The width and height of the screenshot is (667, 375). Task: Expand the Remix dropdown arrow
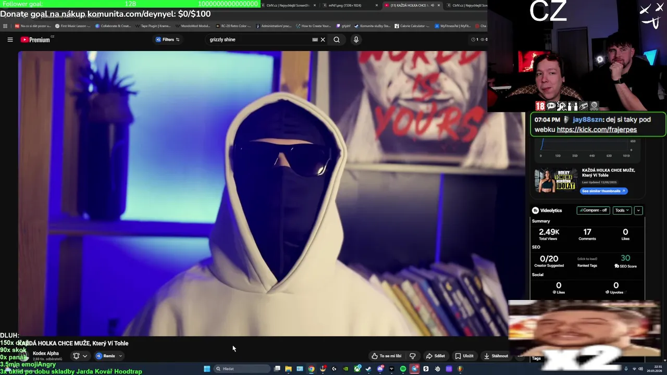pos(120,356)
